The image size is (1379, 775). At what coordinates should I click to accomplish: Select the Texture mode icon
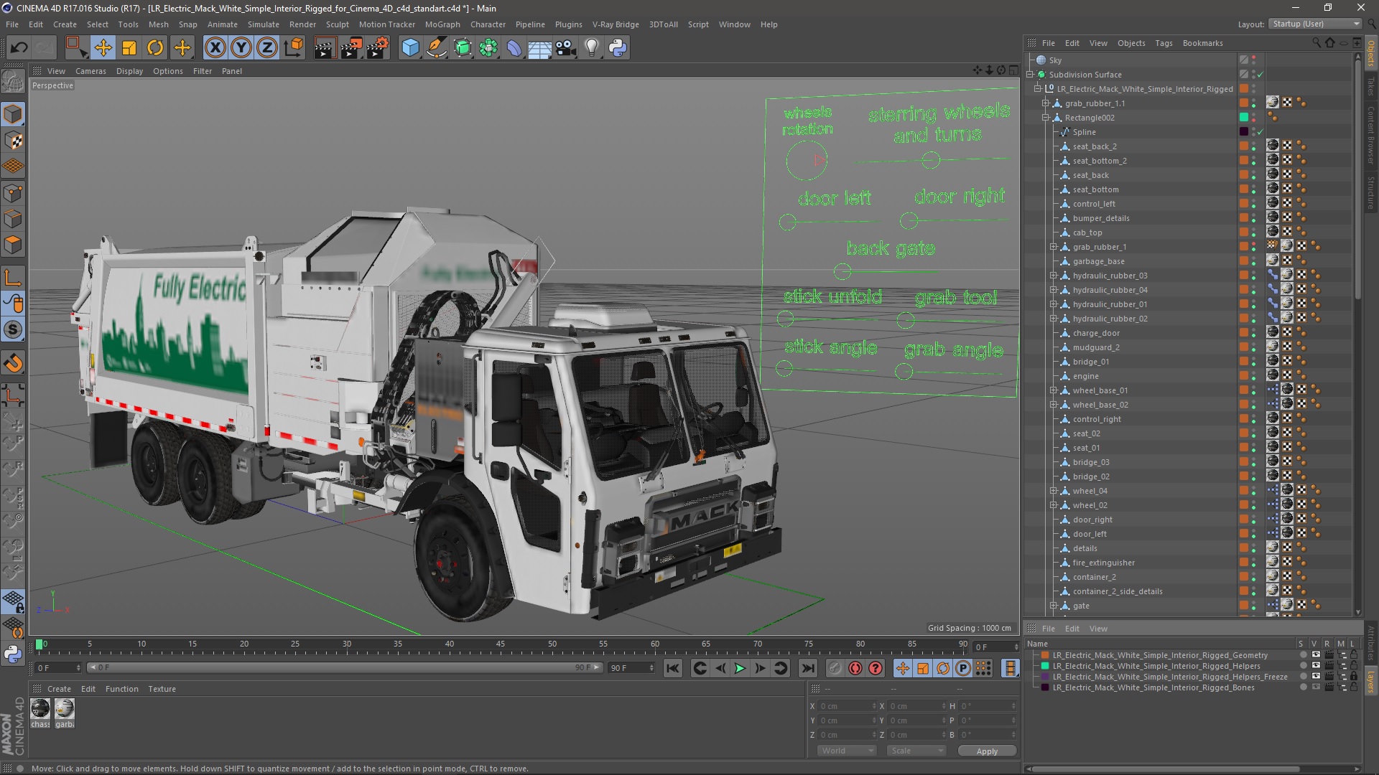13,141
